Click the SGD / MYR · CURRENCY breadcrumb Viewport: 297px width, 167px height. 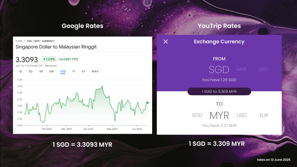tap(41, 41)
